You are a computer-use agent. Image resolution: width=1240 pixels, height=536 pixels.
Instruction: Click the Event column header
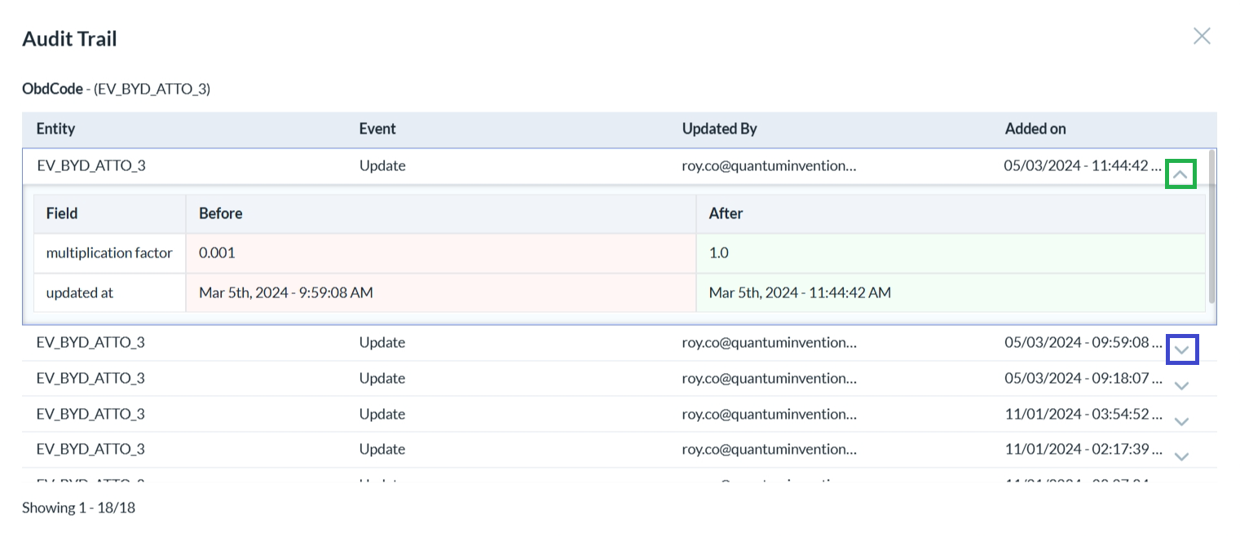pos(377,129)
